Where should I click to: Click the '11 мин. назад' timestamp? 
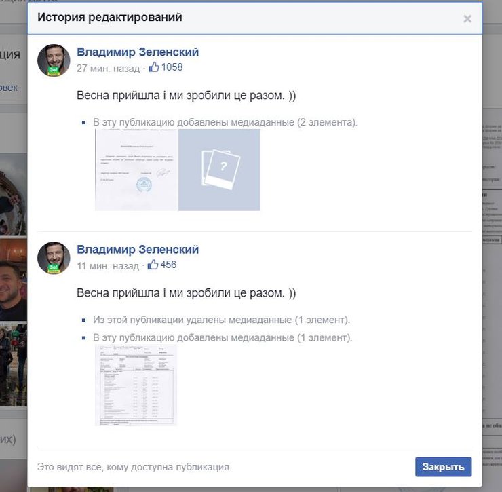108,265
